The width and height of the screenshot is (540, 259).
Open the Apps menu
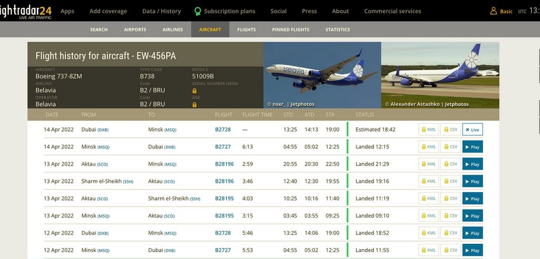tap(67, 11)
